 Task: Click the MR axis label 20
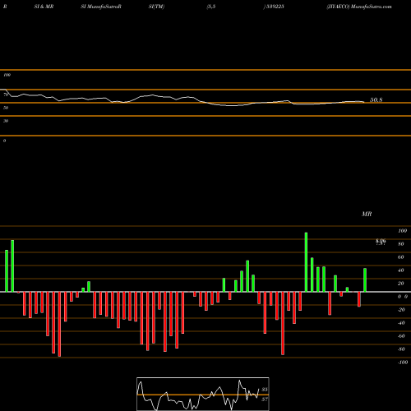pyautogui.click(x=401, y=284)
